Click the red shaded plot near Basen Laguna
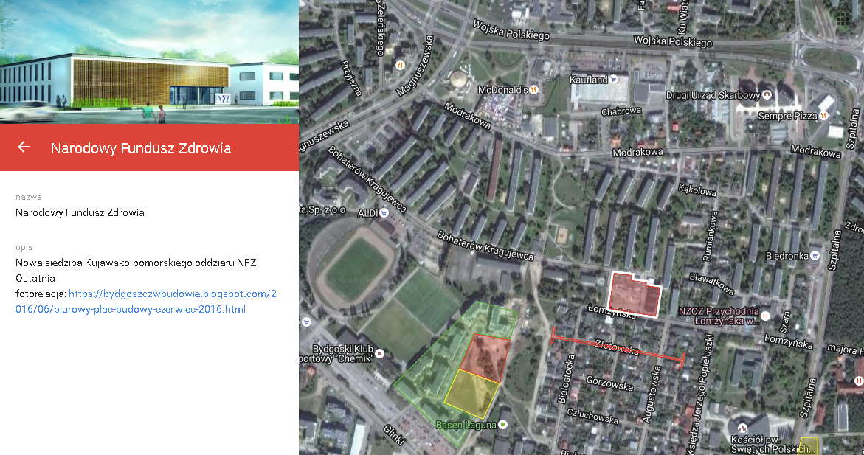Viewport: 864px width, 455px height. pyautogui.click(x=485, y=358)
